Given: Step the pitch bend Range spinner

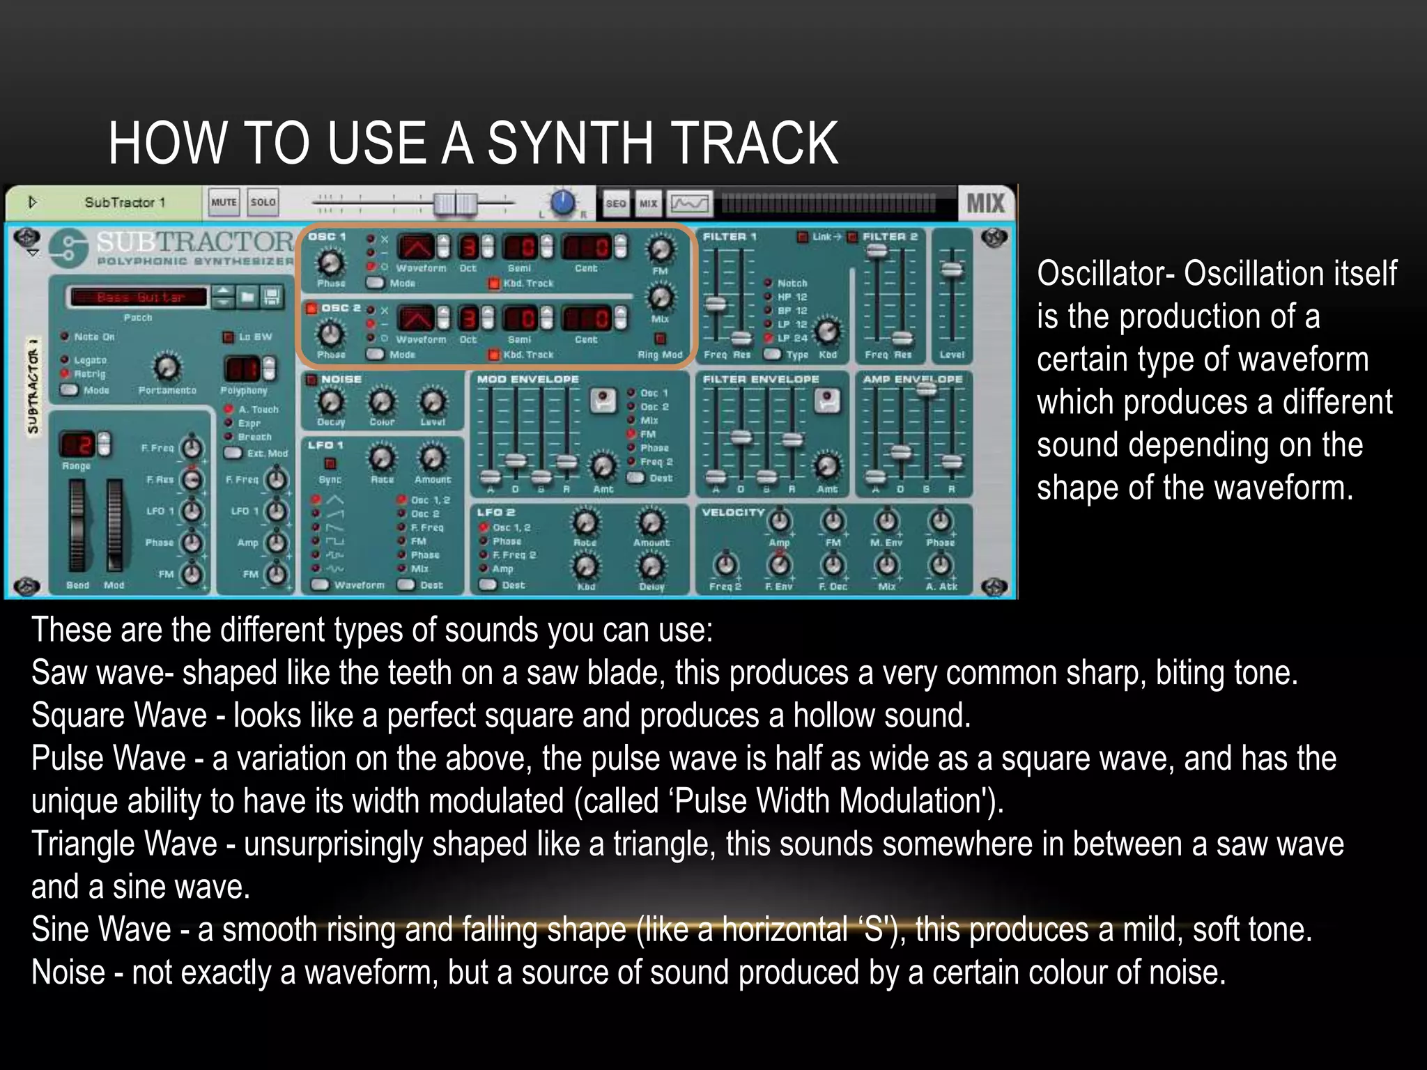Looking at the screenshot, I should tap(104, 444).
